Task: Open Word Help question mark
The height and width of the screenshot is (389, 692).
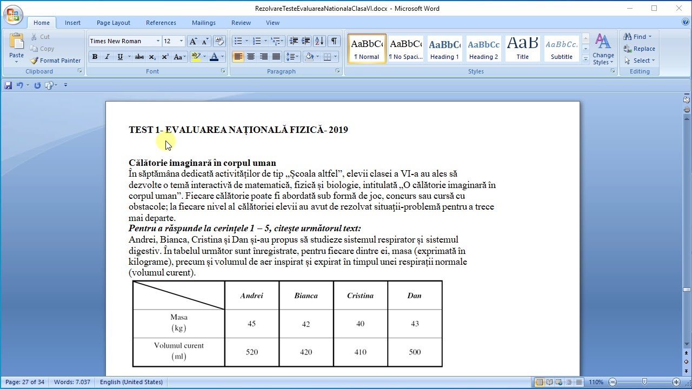Action: pos(686,22)
